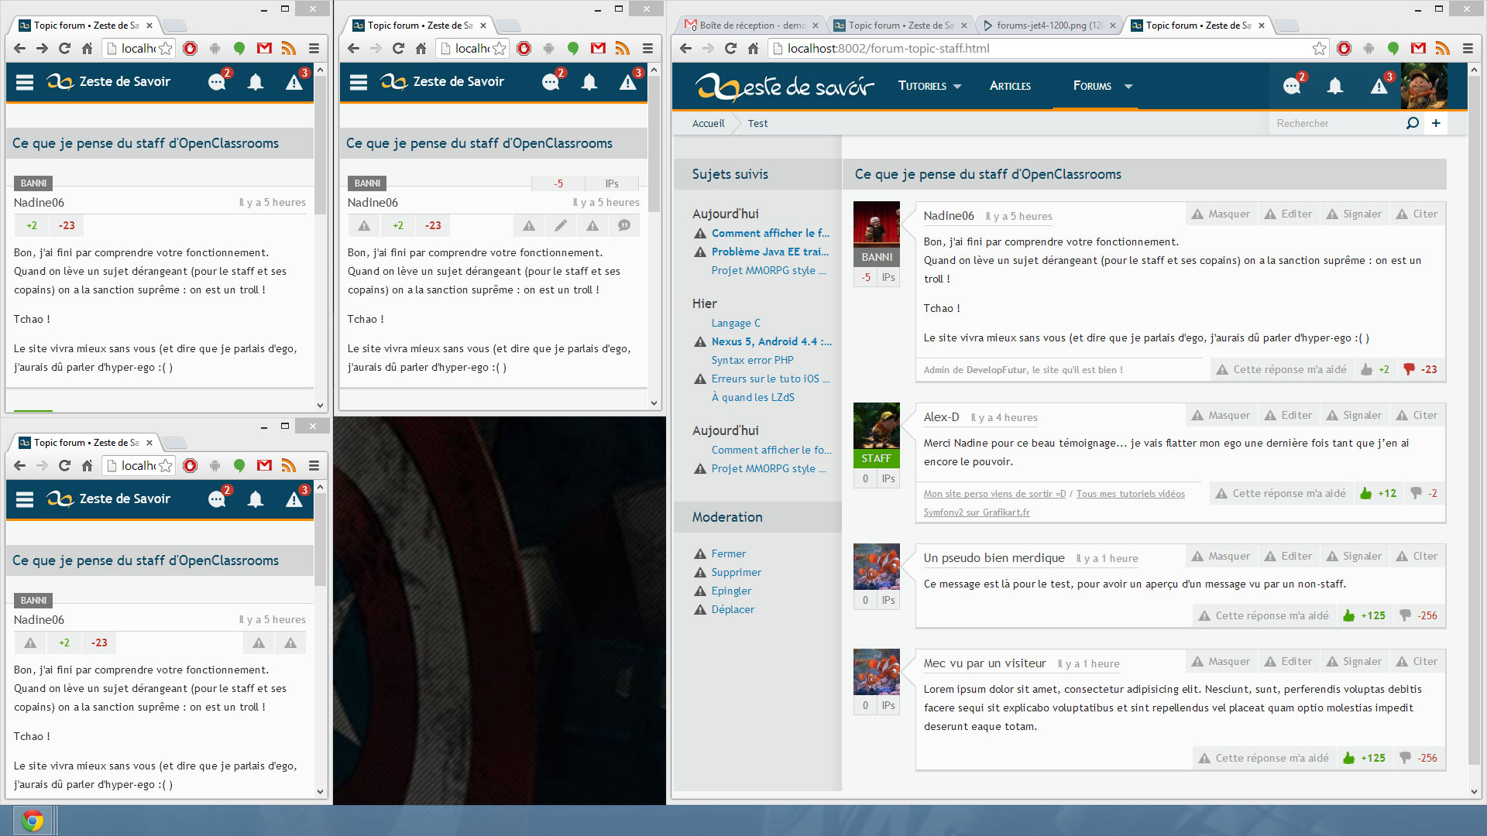Open the Articles menu item

pyautogui.click(x=1010, y=86)
